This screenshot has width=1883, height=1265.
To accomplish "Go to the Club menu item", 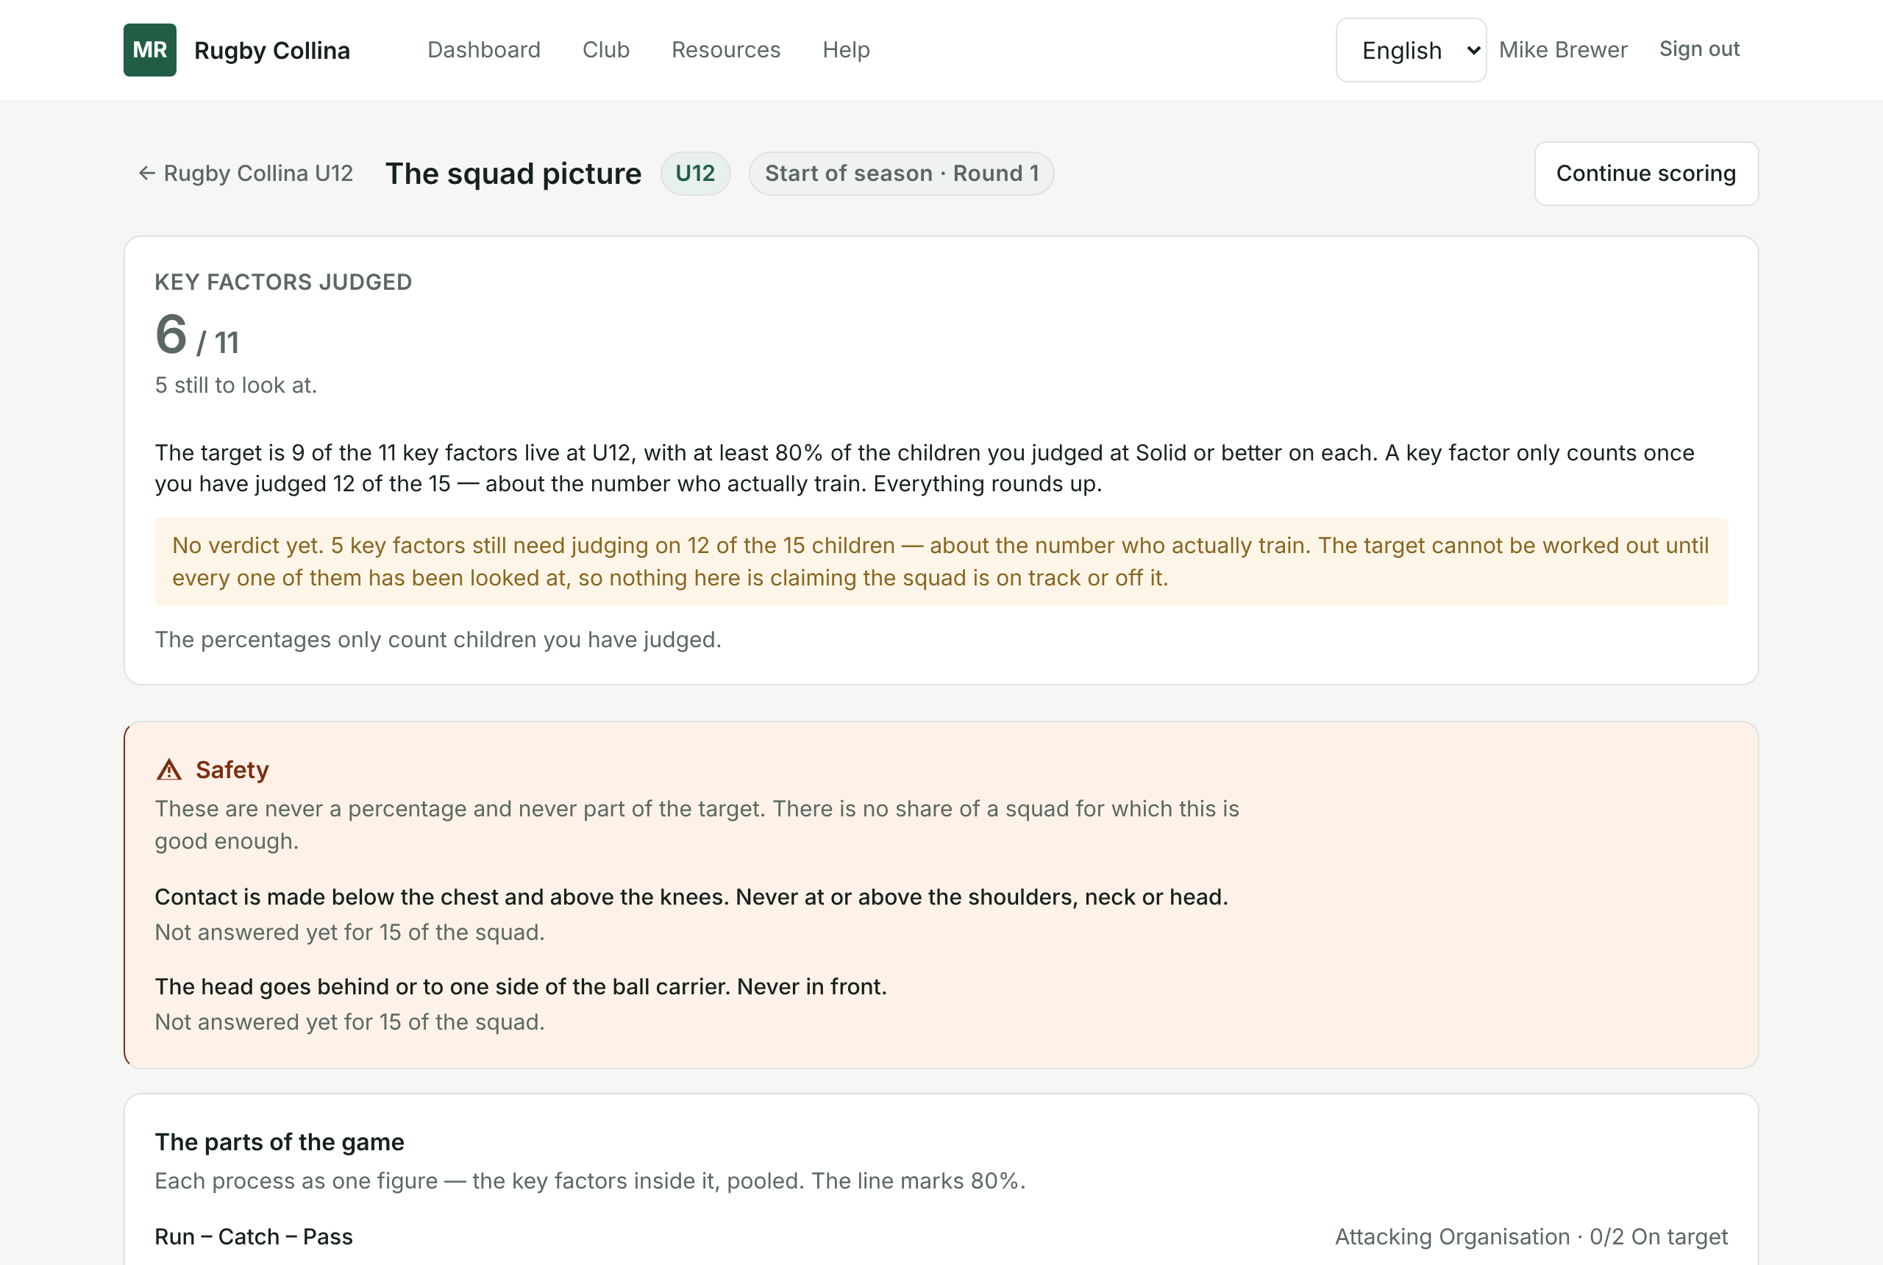I will (606, 50).
